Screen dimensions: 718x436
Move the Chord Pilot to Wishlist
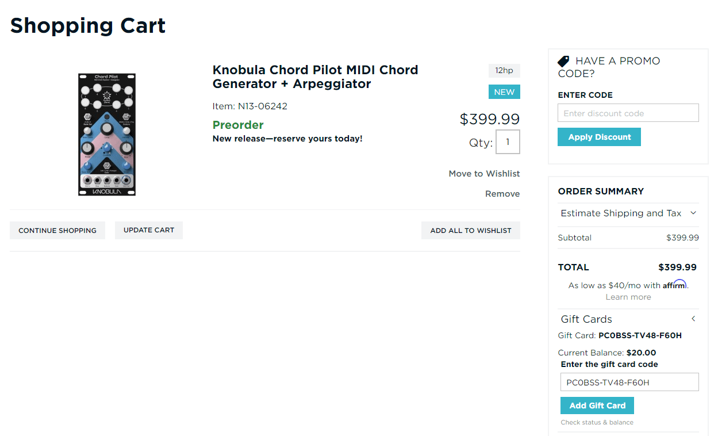pos(484,173)
